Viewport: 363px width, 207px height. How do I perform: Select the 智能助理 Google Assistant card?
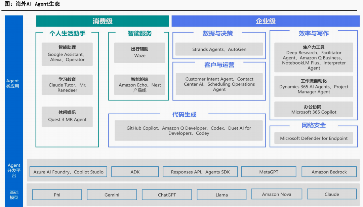[x=67, y=54]
